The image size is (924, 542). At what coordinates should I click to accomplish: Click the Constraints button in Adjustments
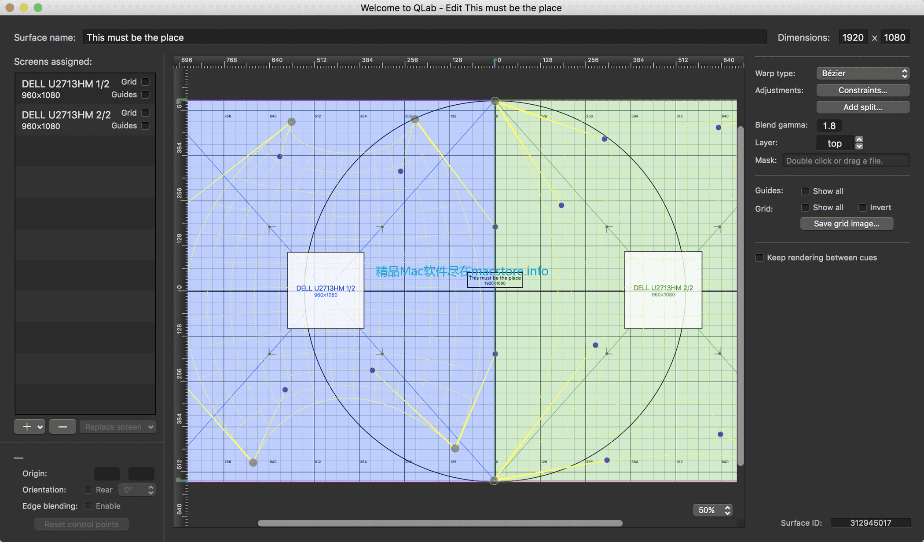[x=862, y=90]
